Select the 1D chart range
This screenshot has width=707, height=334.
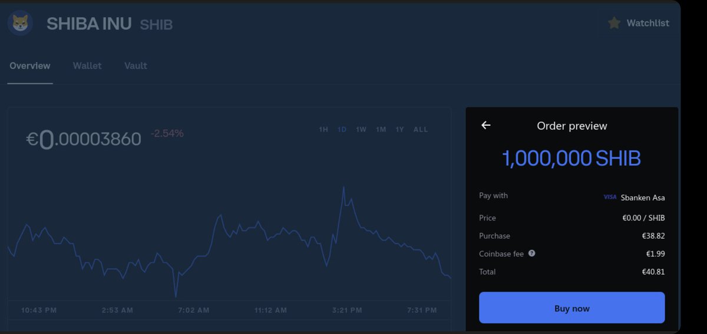click(x=342, y=129)
